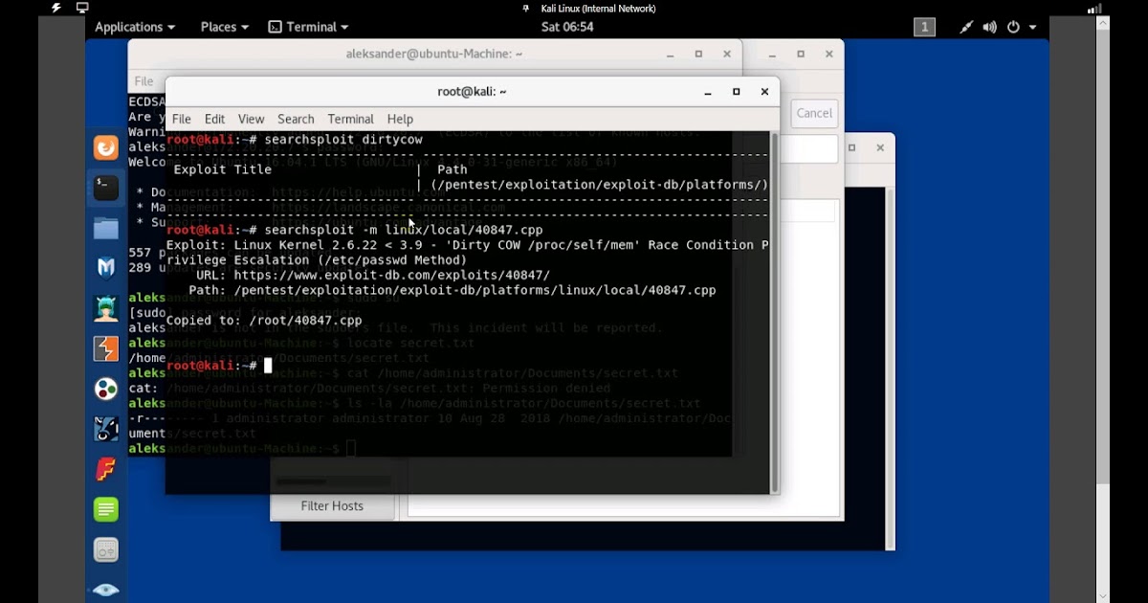Click the volume speaker icon in top bar
This screenshot has width=1148, height=603.
(x=989, y=27)
